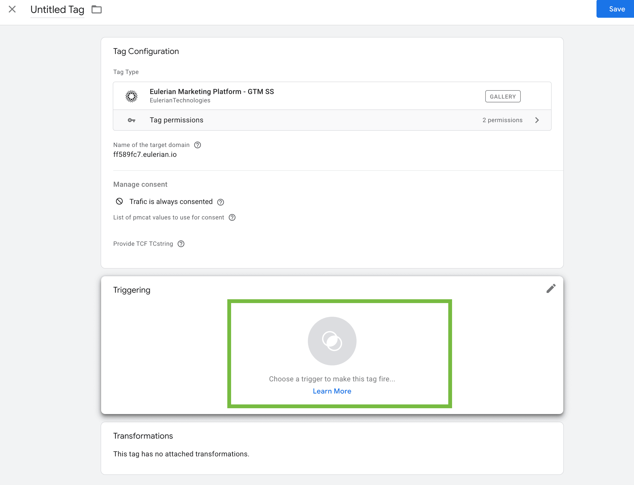Show help for Trafic is always consented
The width and height of the screenshot is (634, 485).
click(220, 202)
